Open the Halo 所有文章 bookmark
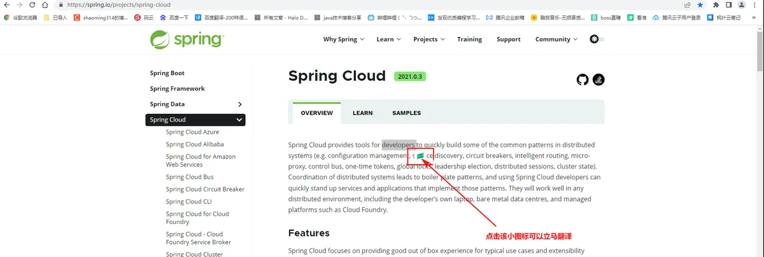This screenshot has width=764, height=257. (280, 18)
